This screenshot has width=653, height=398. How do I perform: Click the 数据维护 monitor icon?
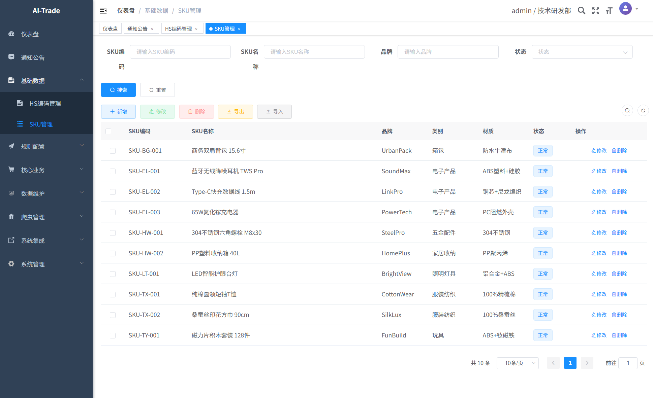click(x=11, y=193)
